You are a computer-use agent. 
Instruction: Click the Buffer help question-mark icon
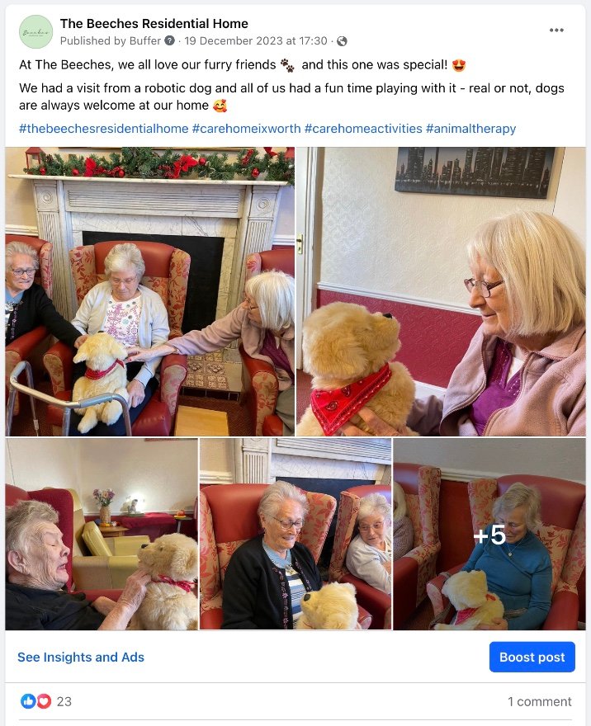tap(169, 40)
